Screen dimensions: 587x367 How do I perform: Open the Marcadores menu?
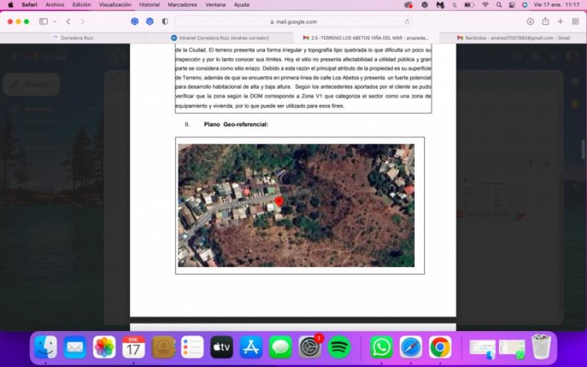[183, 5]
